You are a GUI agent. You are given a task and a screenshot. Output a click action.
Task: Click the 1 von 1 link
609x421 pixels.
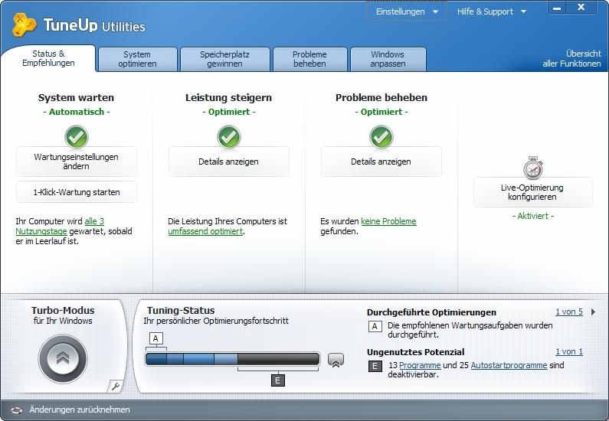click(x=569, y=351)
